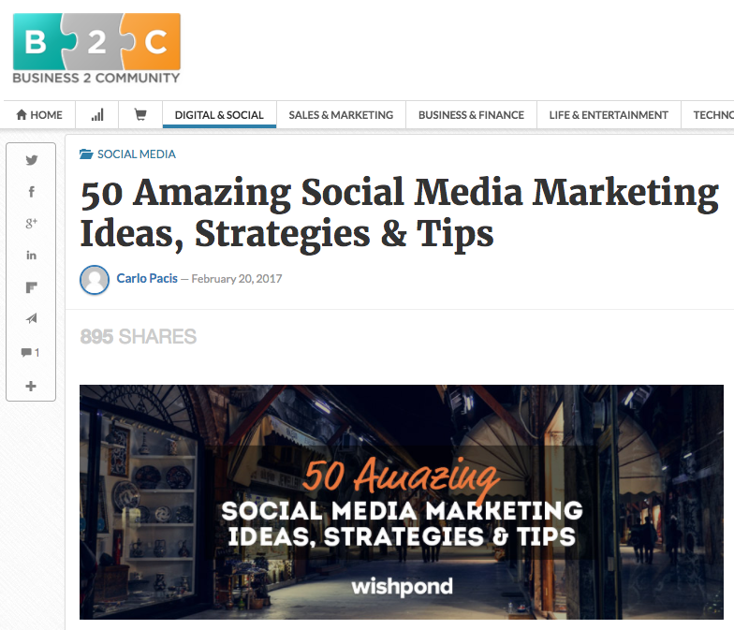Share article via the Twitter icon
Image resolution: width=734 pixels, height=630 pixels.
(x=32, y=160)
